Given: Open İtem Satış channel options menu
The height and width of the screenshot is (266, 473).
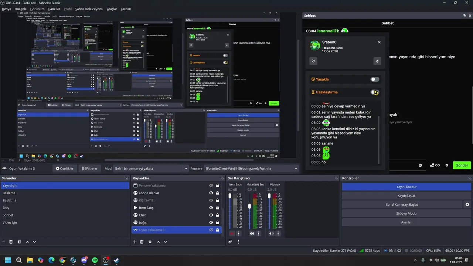Looking at the screenshot, I should [239, 233].
